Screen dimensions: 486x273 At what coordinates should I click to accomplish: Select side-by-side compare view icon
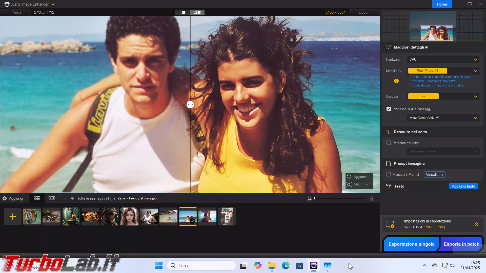pos(197,12)
